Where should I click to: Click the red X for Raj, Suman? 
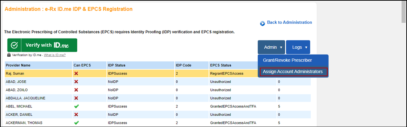[76, 73]
